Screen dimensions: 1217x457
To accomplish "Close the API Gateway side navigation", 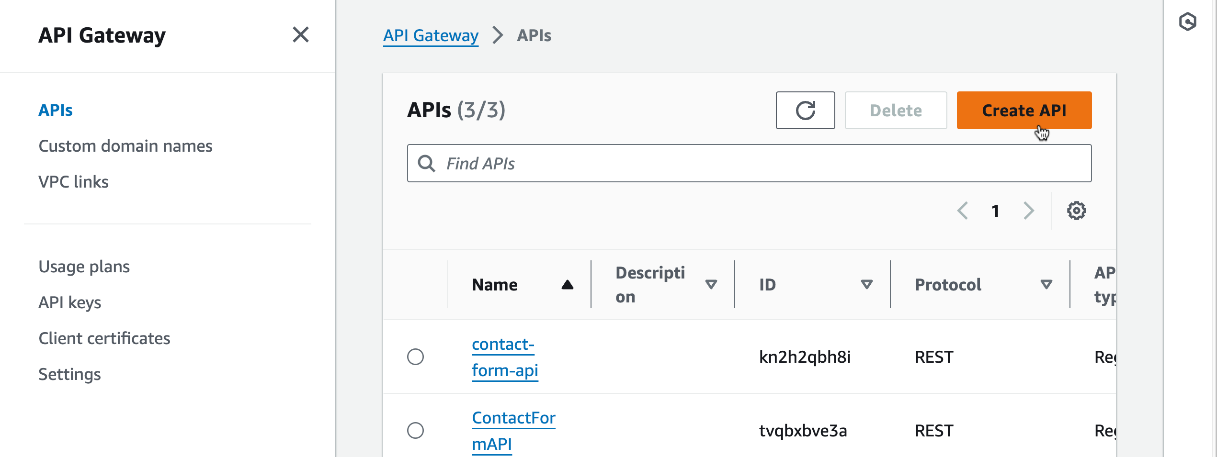I will click(x=300, y=35).
